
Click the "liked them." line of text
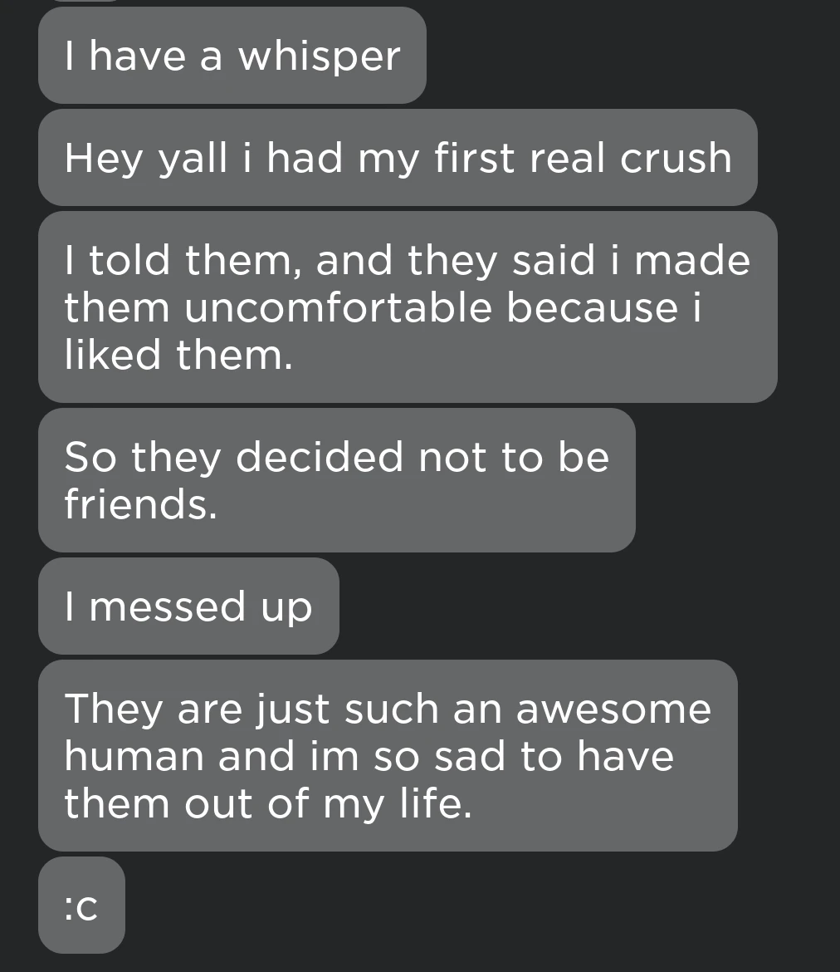[178, 356]
